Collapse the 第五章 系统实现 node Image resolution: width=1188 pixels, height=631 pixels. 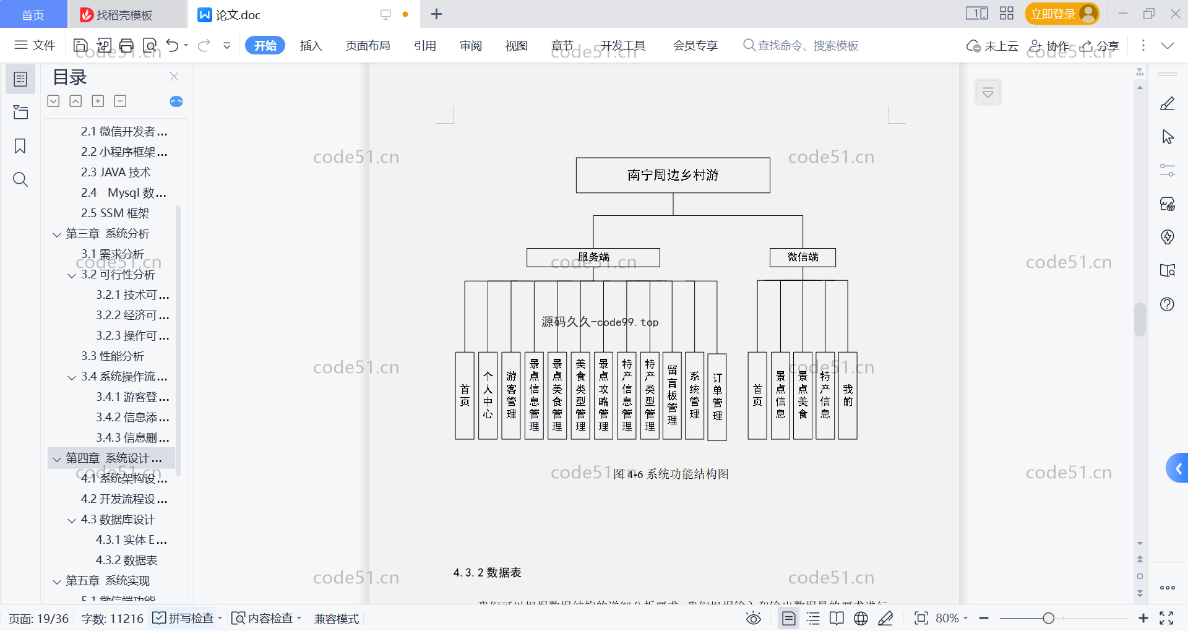click(57, 582)
